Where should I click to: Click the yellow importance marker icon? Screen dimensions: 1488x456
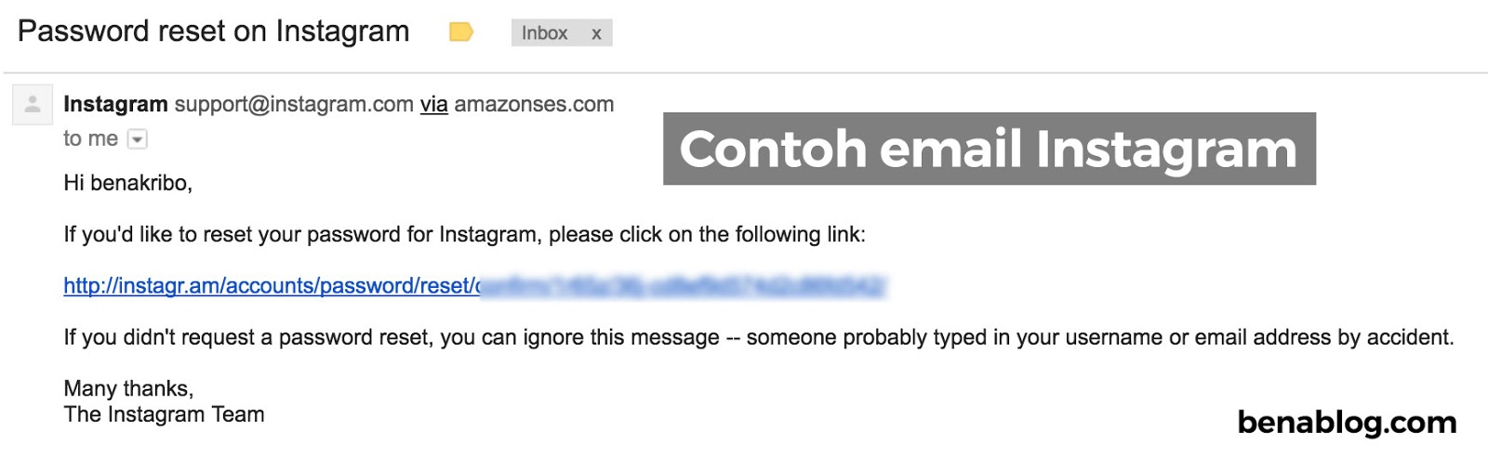(461, 33)
